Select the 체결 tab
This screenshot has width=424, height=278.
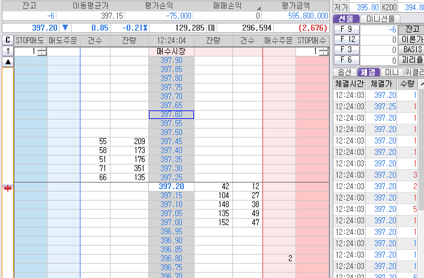coord(368,72)
